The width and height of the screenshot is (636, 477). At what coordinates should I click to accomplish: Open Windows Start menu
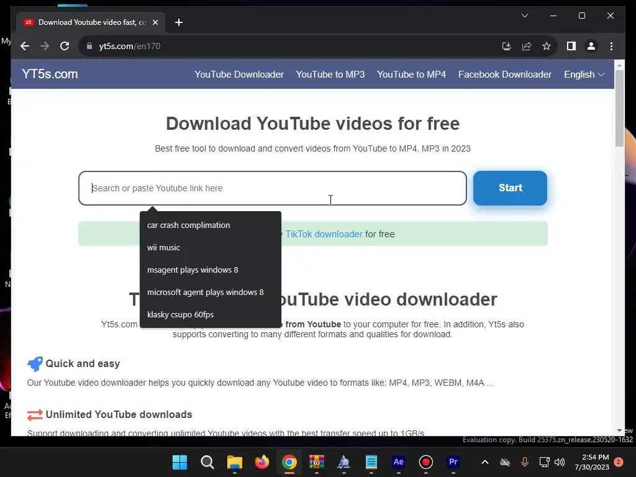pyautogui.click(x=179, y=462)
